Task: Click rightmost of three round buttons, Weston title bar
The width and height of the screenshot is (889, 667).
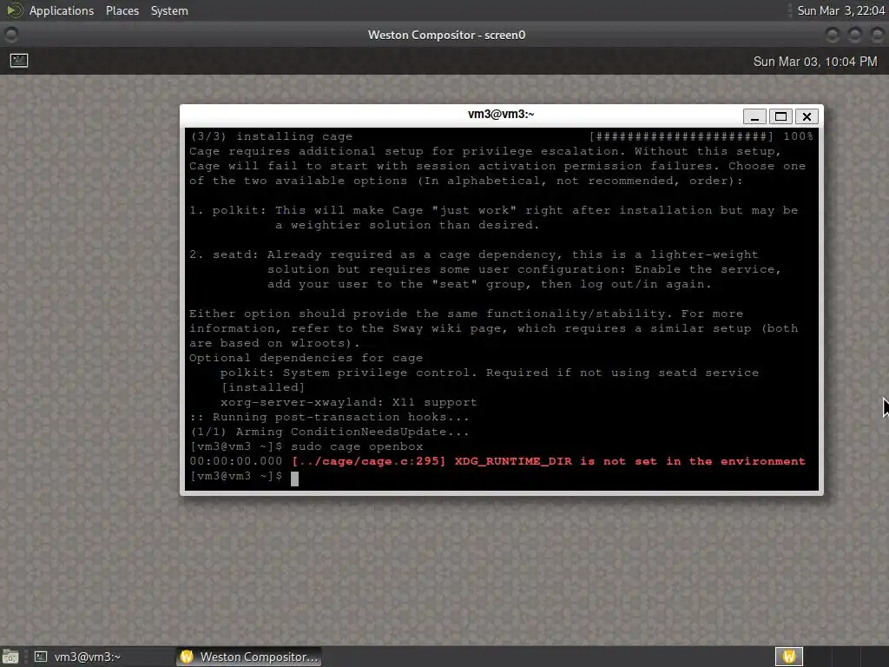Action: [x=877, y=35]
